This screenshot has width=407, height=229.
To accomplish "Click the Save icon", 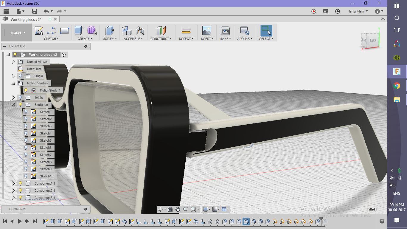I will (34, 11).
